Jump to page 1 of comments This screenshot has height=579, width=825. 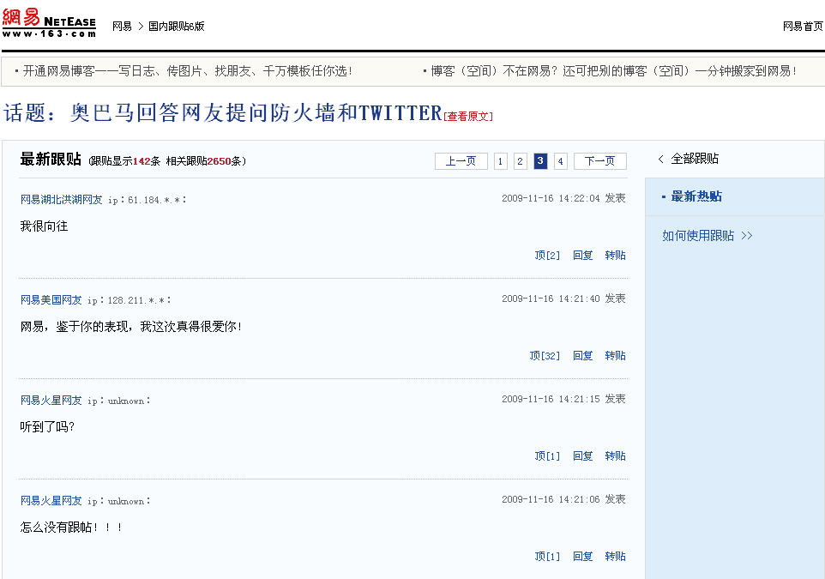click(501, 161)
